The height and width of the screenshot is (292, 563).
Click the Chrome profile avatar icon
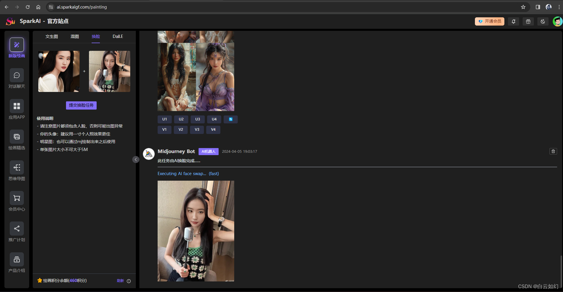549,7
